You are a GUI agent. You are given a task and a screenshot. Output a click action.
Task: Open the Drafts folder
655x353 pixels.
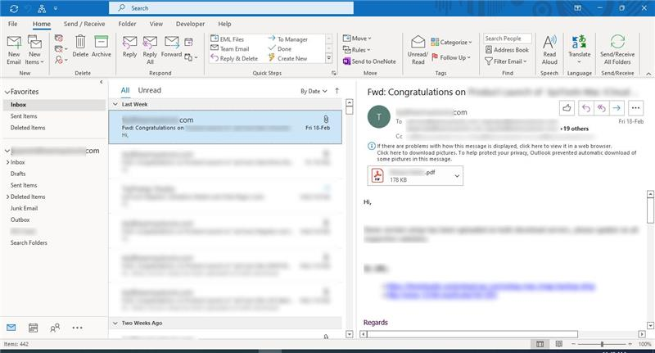[x=18, y=174]
